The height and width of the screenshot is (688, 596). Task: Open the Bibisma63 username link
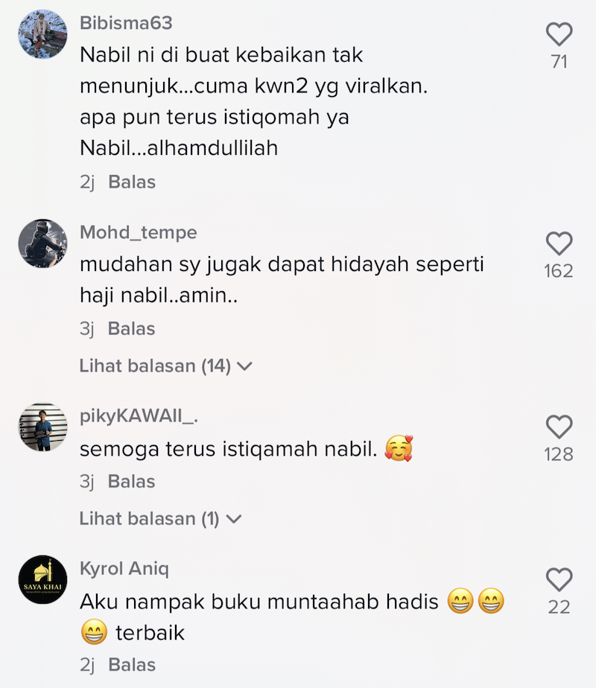[126, 23]
